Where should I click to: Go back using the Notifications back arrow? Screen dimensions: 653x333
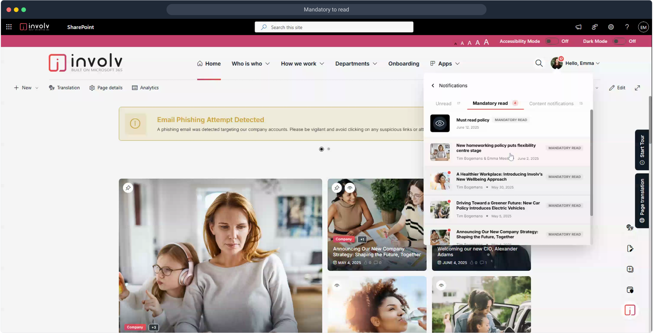tap(433, 85)
